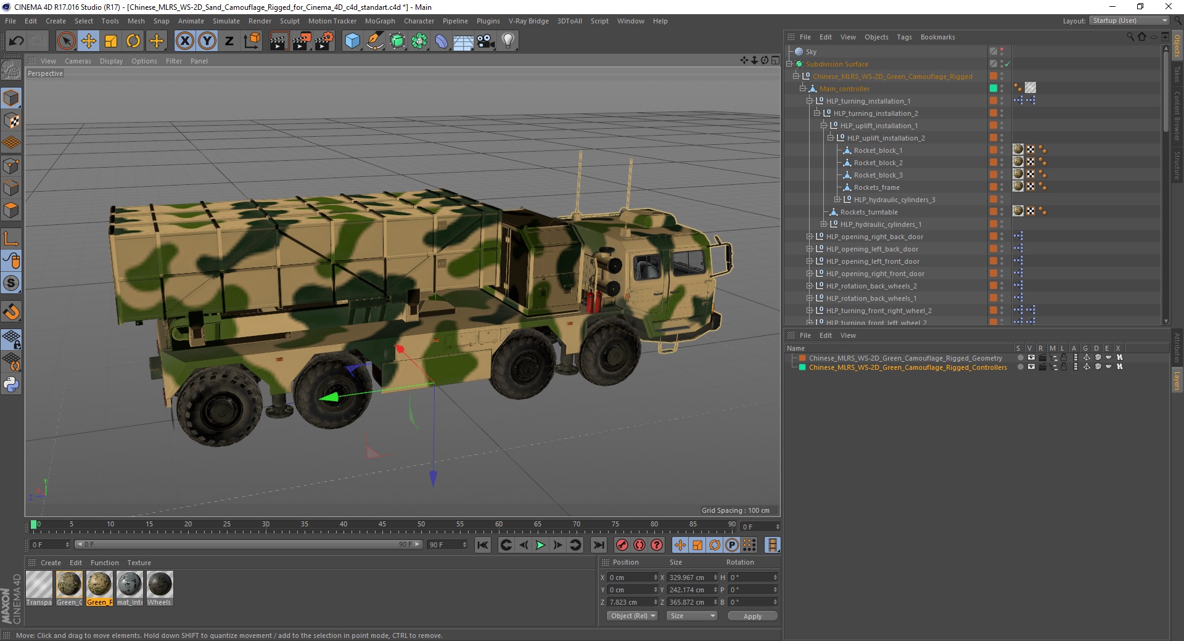Open the Spline pen tool
This screenshot has height=641, width=1184.
(375, 41)
